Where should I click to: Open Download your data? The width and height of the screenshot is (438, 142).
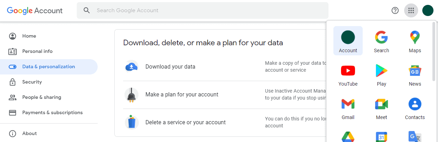(225, 67)
